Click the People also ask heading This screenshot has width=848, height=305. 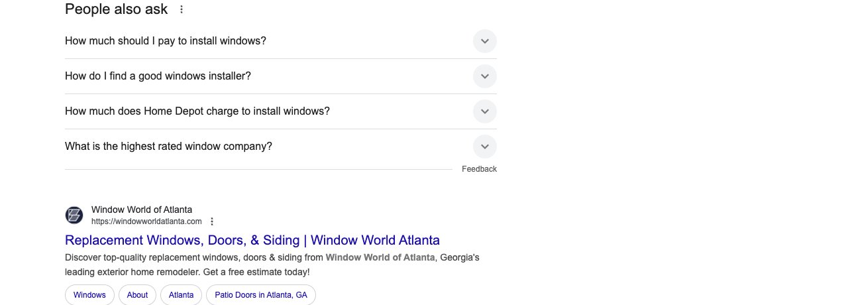tap(117, 9)
